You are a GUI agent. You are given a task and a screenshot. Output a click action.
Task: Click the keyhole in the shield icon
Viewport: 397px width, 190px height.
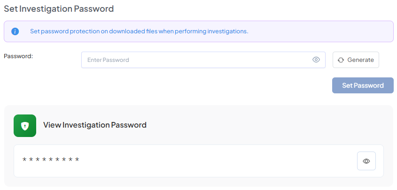coord(25,126)
